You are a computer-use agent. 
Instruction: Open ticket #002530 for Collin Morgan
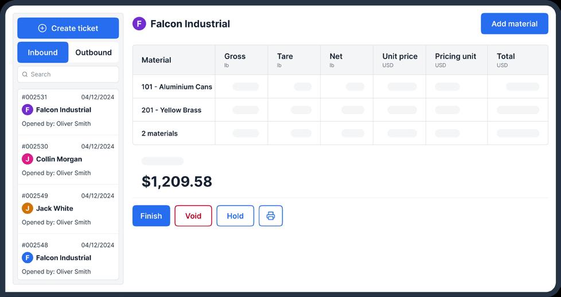pyautogui.click(x=68, y=159)
